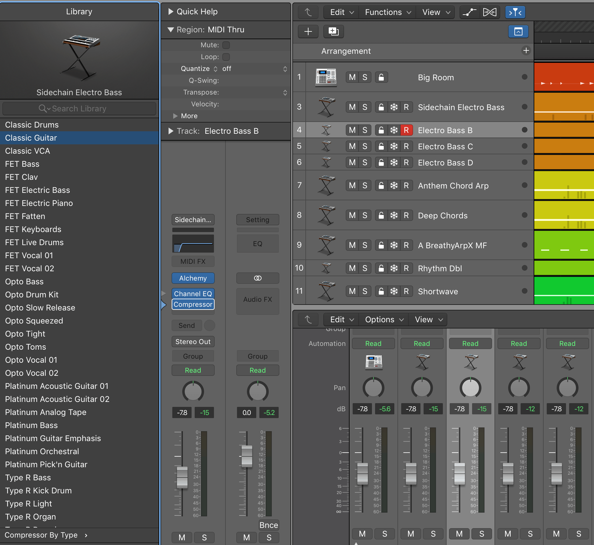Click the inspector channel strip volume fader

click(182, 477)
